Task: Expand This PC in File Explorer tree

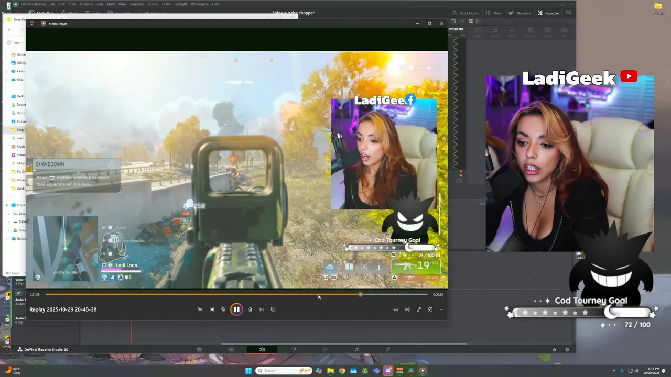Action: 7,205
